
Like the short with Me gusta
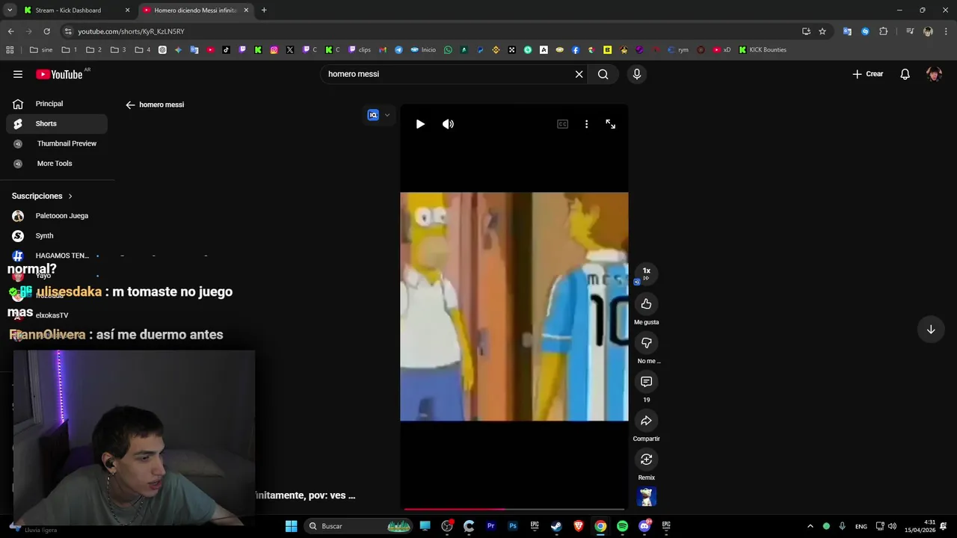[x=647, y=304]
